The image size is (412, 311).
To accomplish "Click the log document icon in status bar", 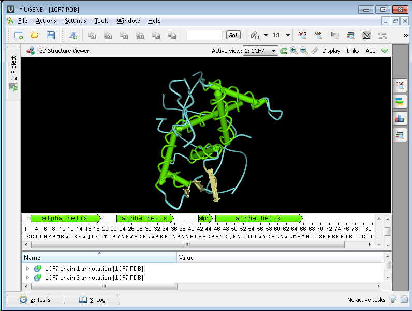I will click(x=404, y=299).
